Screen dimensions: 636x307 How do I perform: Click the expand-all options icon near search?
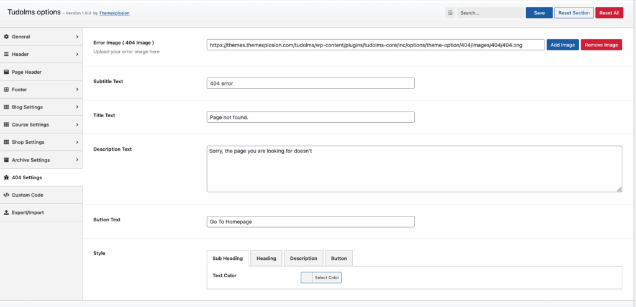coord(450,12)
